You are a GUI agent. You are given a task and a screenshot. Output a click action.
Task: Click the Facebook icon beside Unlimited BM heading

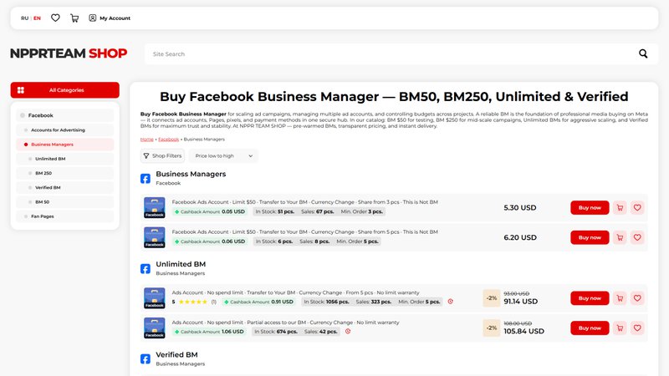click(146, 268)
